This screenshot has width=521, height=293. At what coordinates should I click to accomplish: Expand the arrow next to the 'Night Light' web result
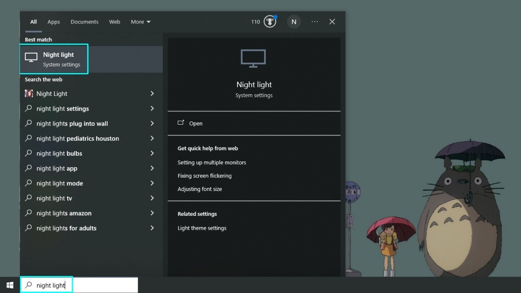coord(152,93)
